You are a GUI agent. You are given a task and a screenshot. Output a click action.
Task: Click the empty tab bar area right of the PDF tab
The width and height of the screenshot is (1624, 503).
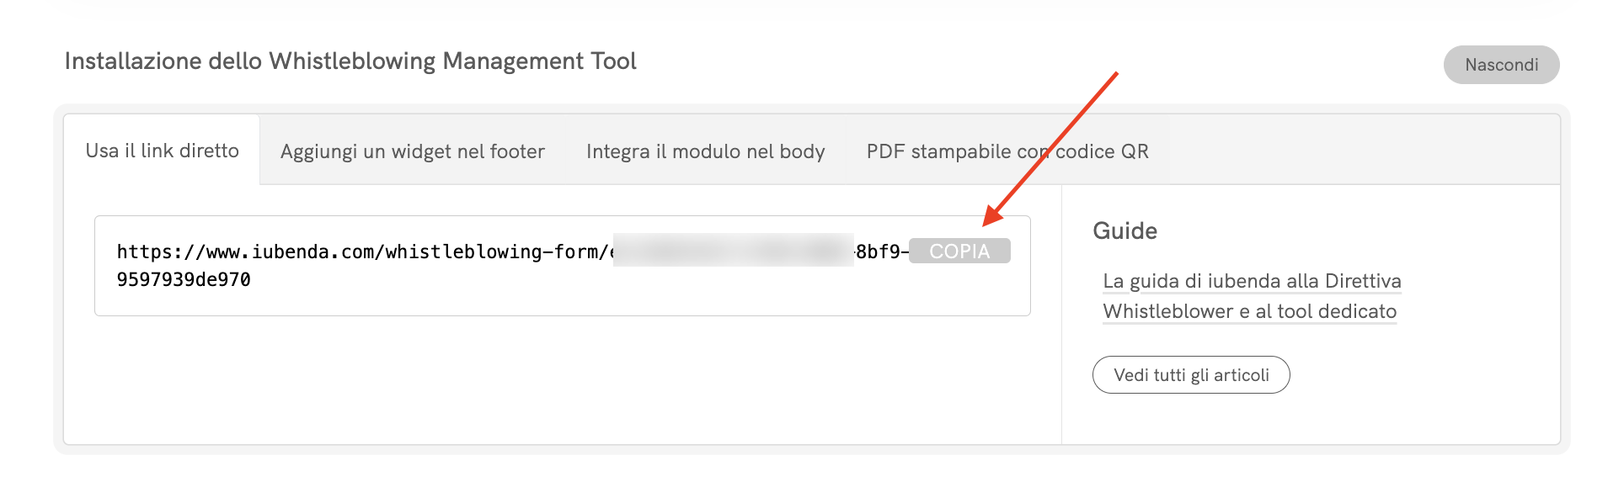coord(1365,151)
